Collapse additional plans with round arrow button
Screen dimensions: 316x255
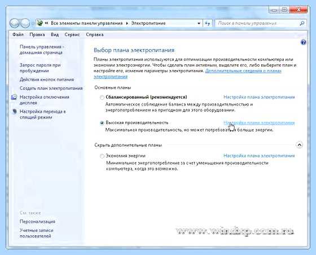click(299, 145)
